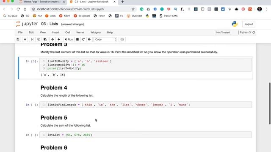Image resolution: width=271 pixels, height=152 pixels.
Task: Click the Jupyter logo
Action: click(27, 24)
